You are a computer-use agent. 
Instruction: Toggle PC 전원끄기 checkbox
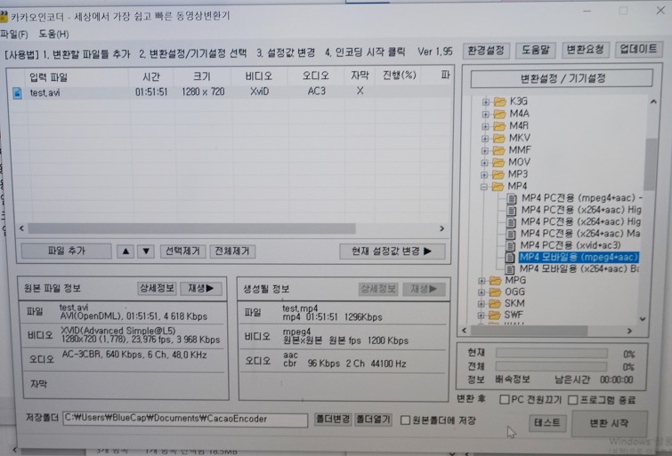tap(505, 399)
